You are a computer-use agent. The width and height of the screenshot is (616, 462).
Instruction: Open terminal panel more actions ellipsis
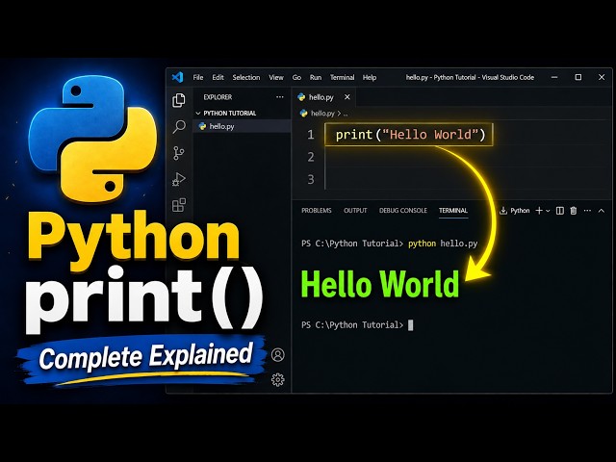point(587,211)
